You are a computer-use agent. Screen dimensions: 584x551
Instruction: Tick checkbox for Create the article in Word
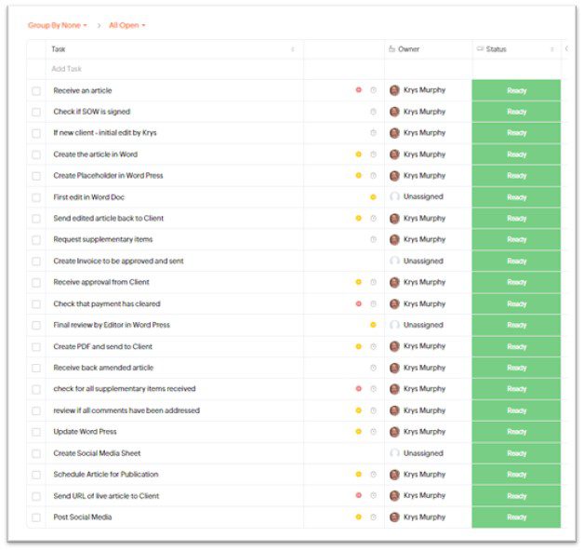point(36,155)
